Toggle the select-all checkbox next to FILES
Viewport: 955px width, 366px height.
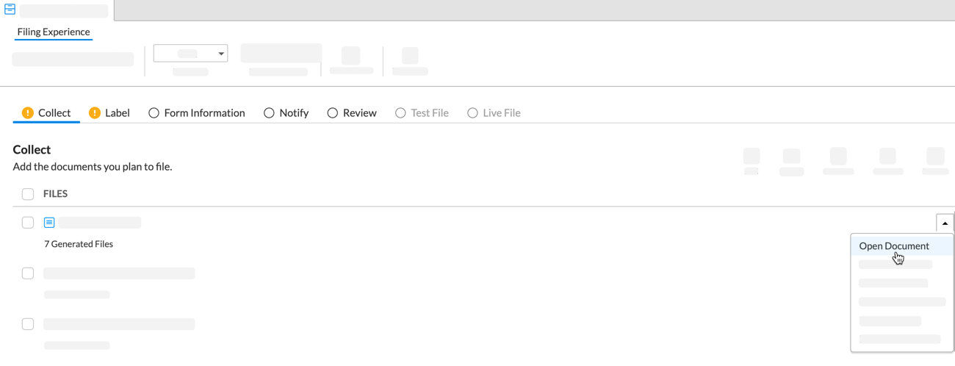pos(28,194)
